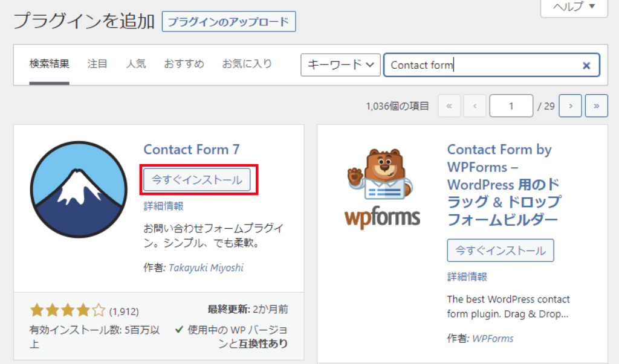Open author link WPForms
Image resolution: width=619 pixels, height=364 pixels.
coord(493,339)
